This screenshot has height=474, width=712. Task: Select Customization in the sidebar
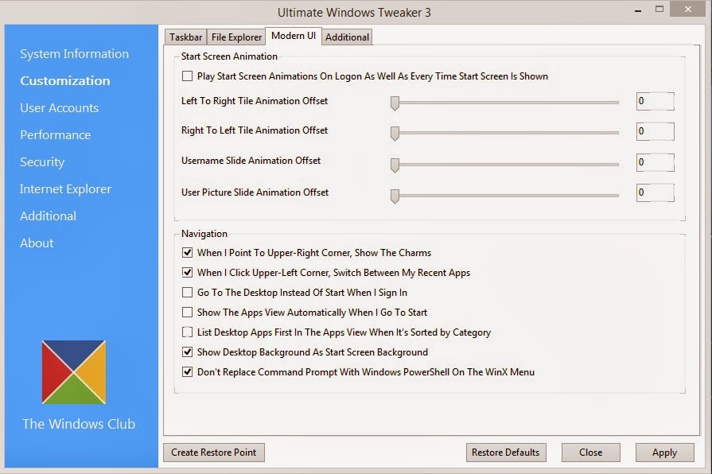click(x=65, y=81)
